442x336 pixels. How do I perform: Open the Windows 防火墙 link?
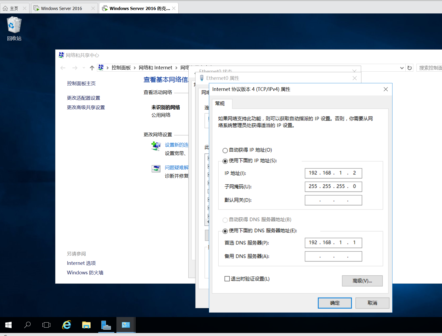click(x=85, y=272)
